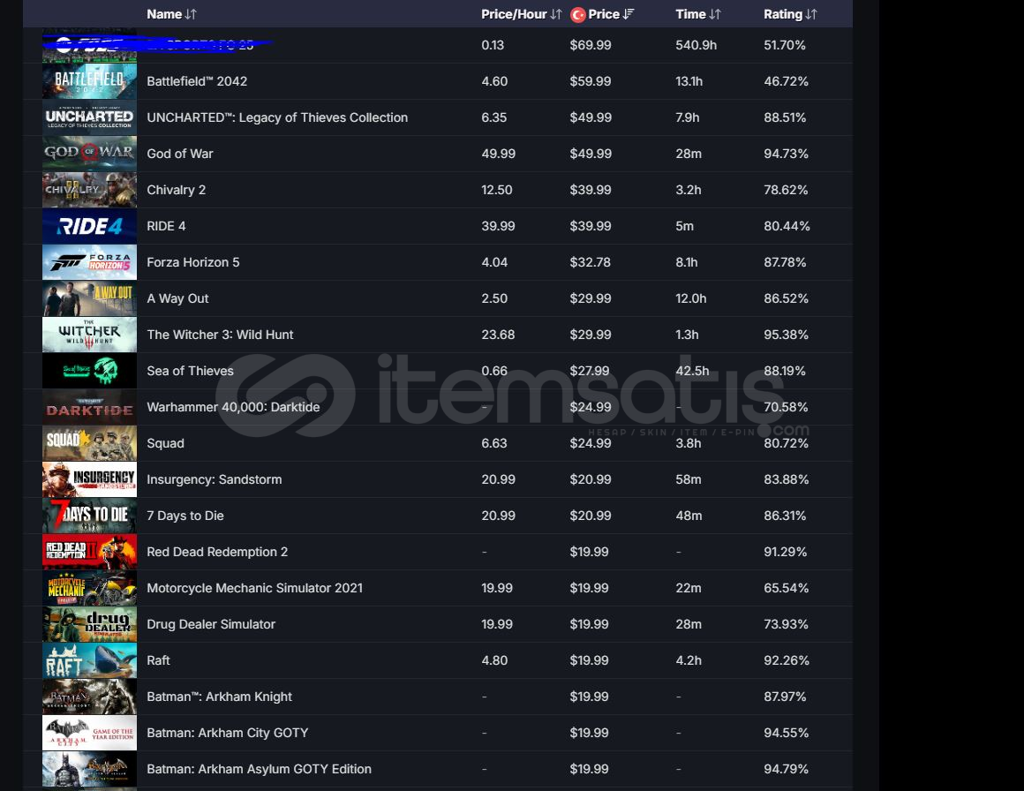Click the RIDE 4 thumbnail image

pos(89,226)
